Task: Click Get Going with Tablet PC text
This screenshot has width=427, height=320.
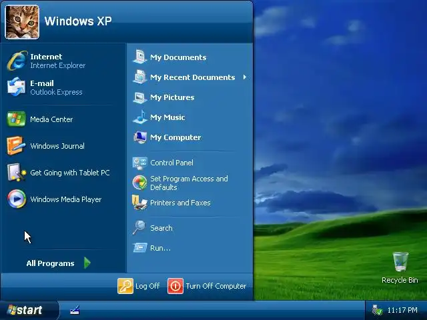Action: pyautogui.click(x=70, y=173)
